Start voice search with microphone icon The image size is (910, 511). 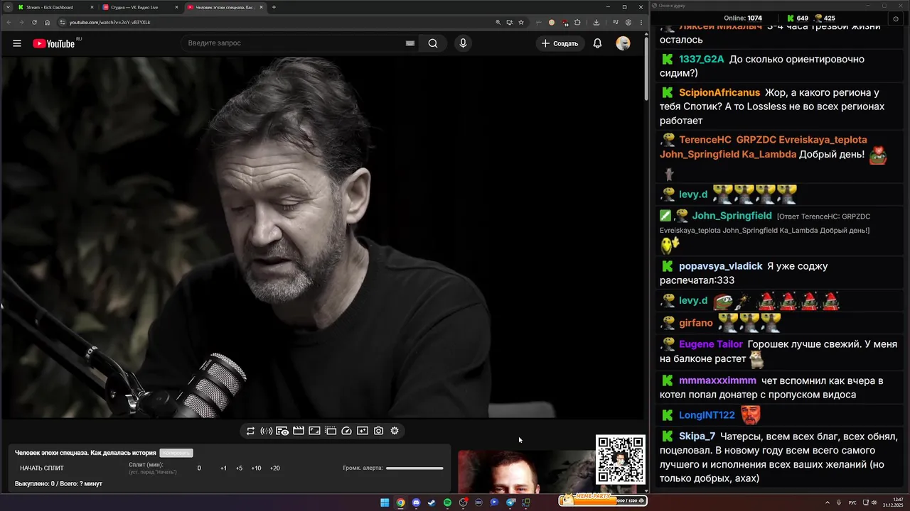coord(463,43)
